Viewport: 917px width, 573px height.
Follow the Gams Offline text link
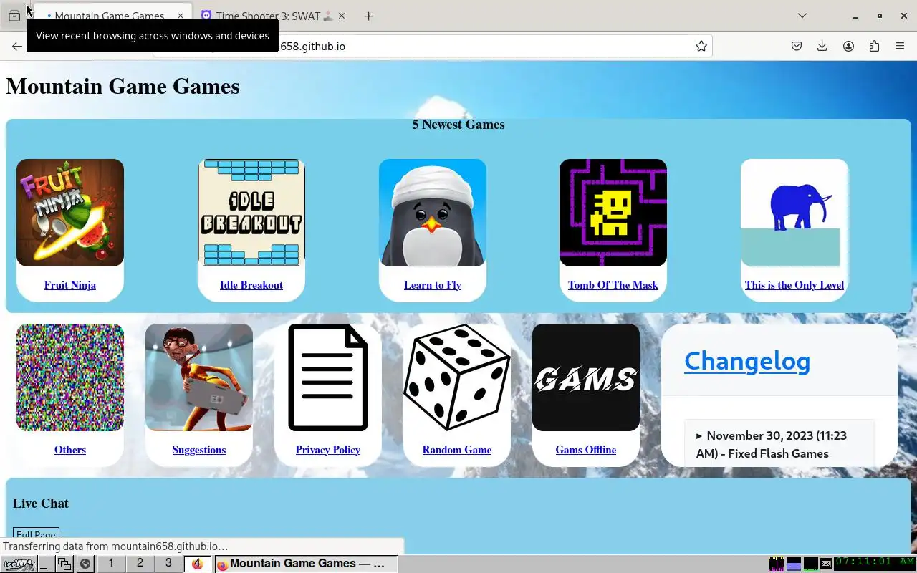pos(586,450)
